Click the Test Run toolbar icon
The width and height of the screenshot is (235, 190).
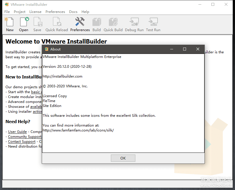pos(153,24)
